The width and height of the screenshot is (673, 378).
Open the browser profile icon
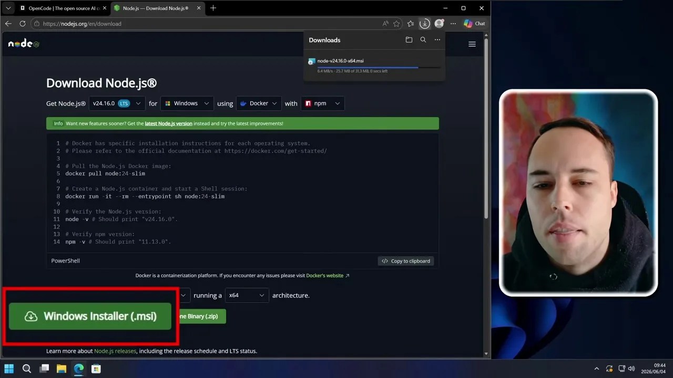[x=439, y=24]
